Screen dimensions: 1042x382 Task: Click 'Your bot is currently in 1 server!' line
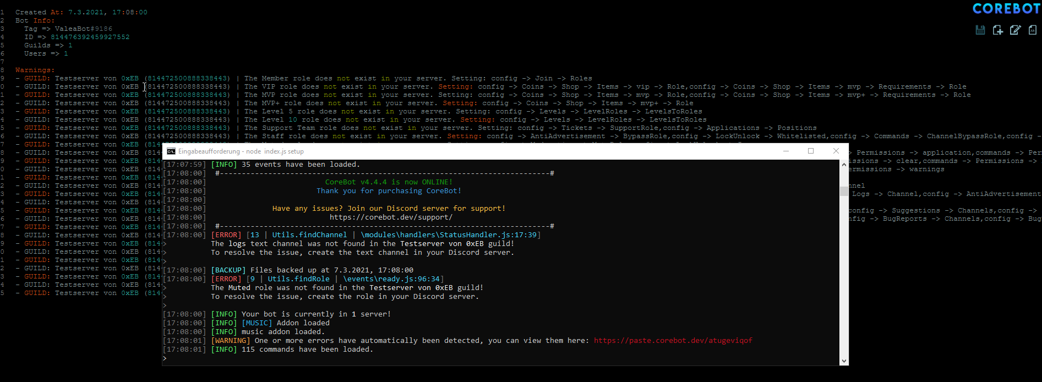[x=277, y=314]
